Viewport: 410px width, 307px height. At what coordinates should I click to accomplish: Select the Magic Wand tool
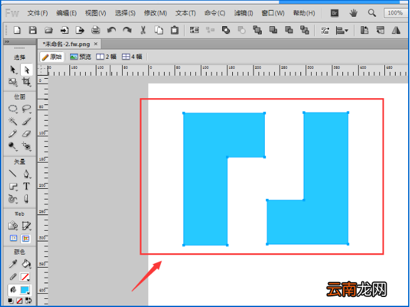pos(13,121)
